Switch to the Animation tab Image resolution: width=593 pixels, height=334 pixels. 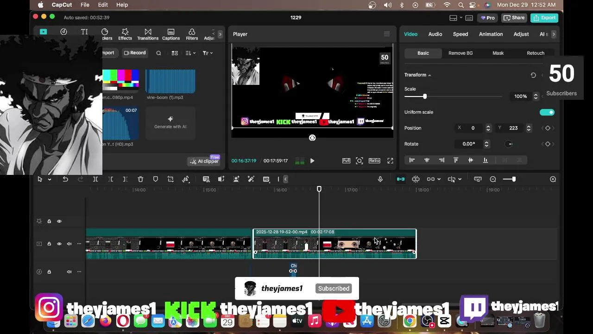click(x=491, y=34)
